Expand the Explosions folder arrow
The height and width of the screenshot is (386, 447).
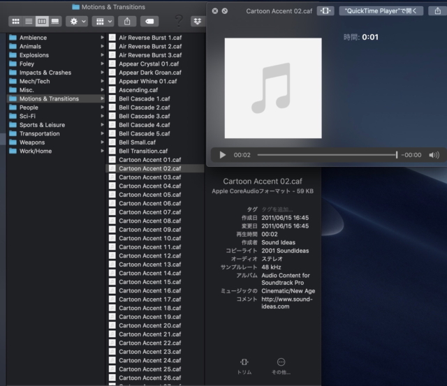pos(102,55)
